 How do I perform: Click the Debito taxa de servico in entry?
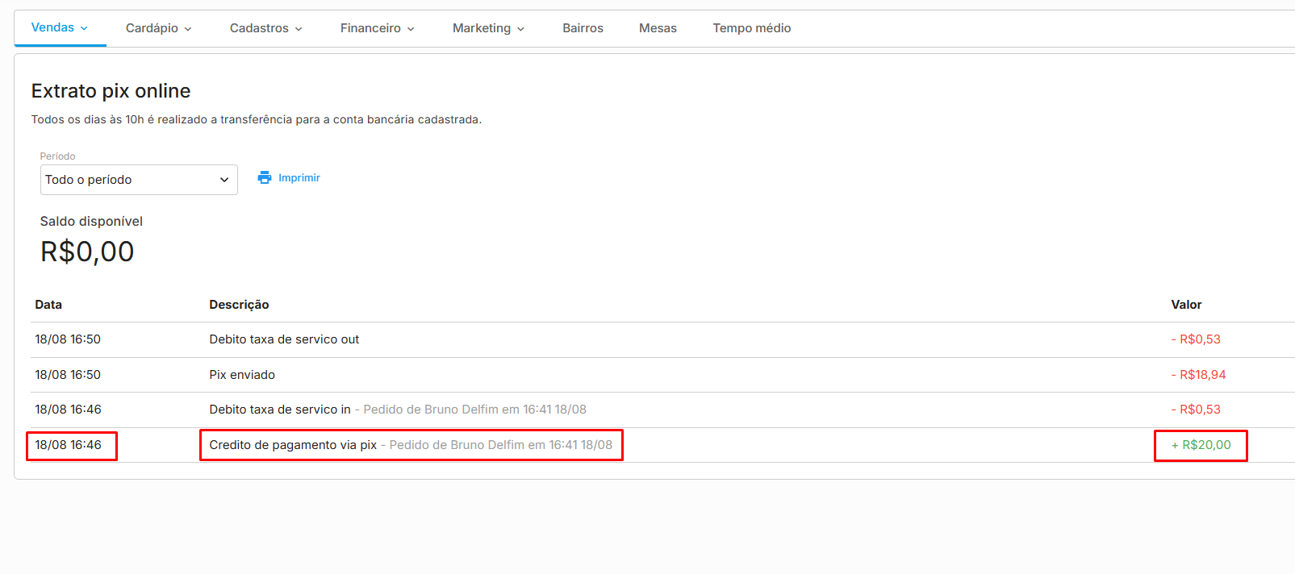coord(280,410)
